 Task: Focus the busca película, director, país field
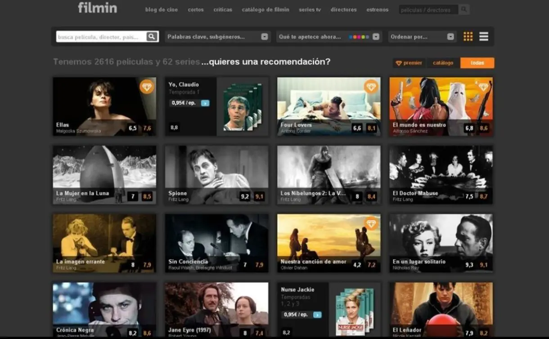(x=102, y=37)
